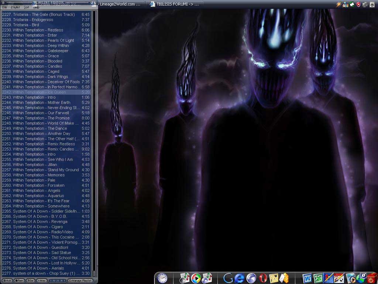Open the network computers tray icon
The height and width of the screenshot is (284, 378).
click(x=365, y=4)
